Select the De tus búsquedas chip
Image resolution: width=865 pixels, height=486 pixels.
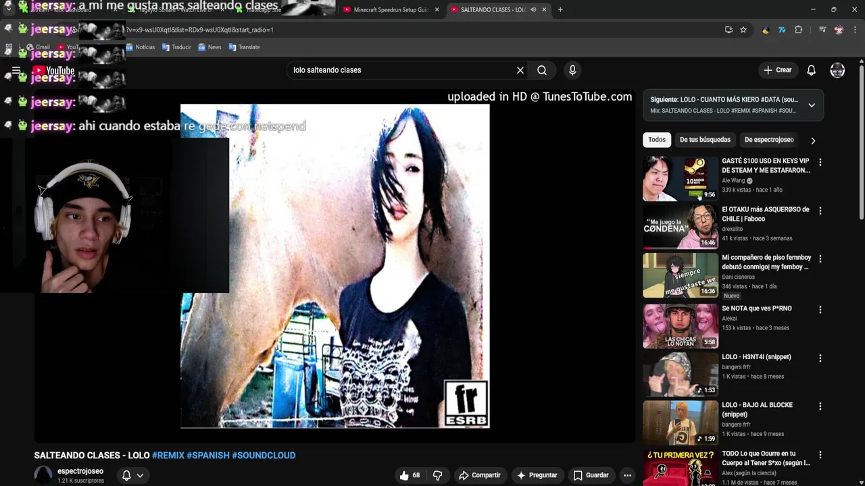[x=705, y=140]
